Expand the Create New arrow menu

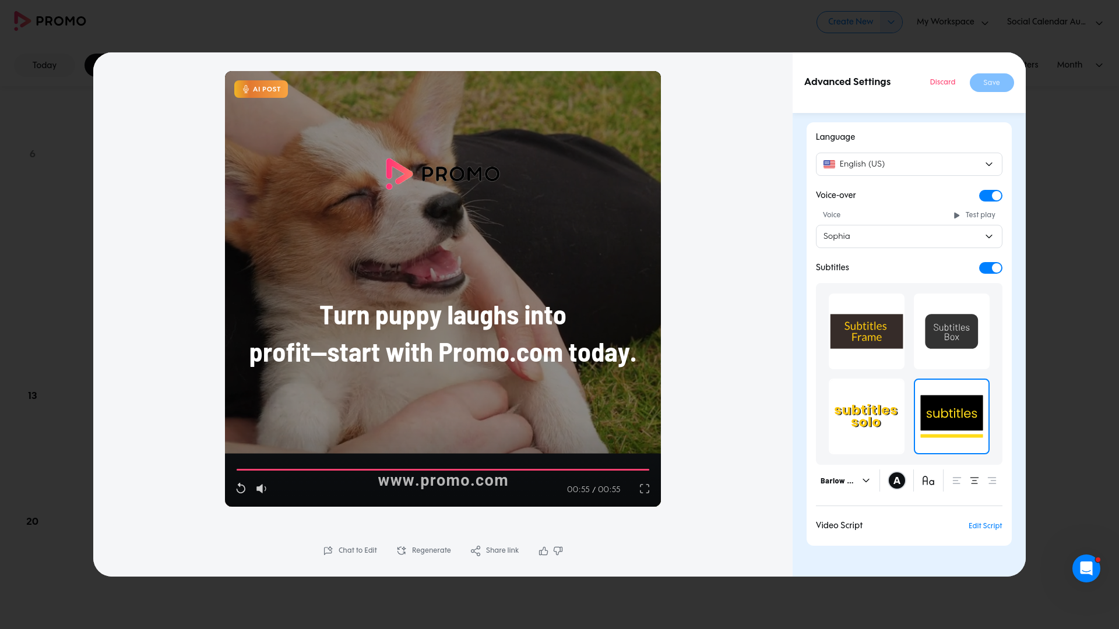click(x=891, y=22)
